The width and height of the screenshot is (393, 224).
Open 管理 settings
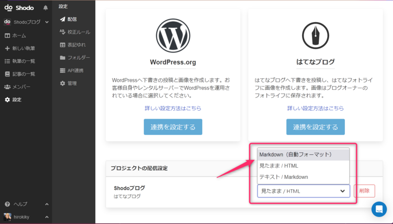(72, 83)
